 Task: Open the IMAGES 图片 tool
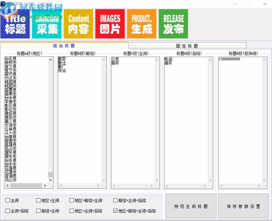[x=110, y=24]
